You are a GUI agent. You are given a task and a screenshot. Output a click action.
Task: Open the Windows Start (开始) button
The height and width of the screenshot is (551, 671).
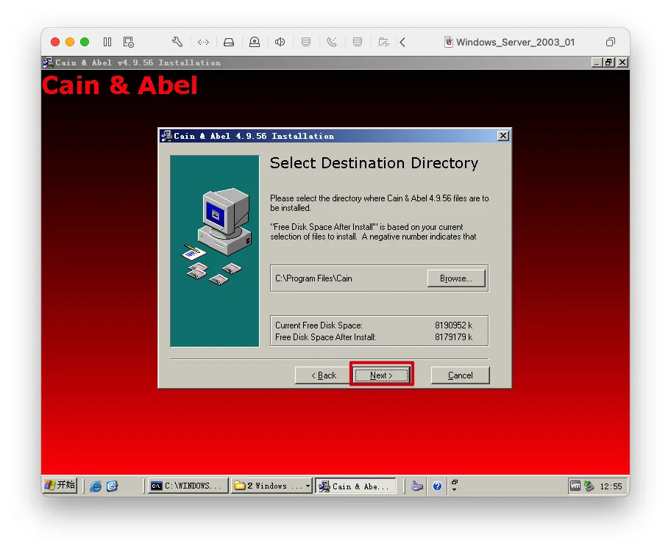pyautogui.click(x=60, y=485)
